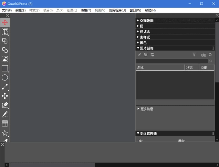
Task: Select the Picture Content tool
Action: tap(5, 59)
